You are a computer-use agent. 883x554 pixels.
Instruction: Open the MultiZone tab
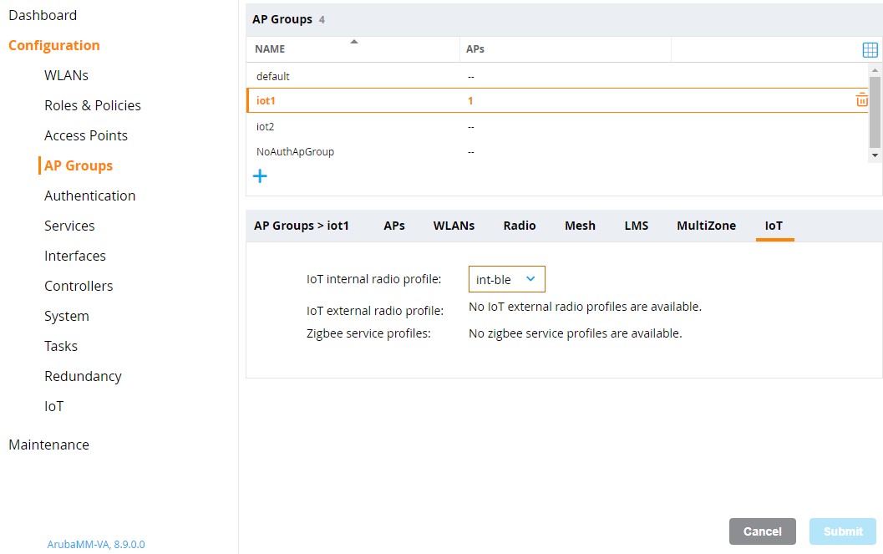[x=706, y=225]
